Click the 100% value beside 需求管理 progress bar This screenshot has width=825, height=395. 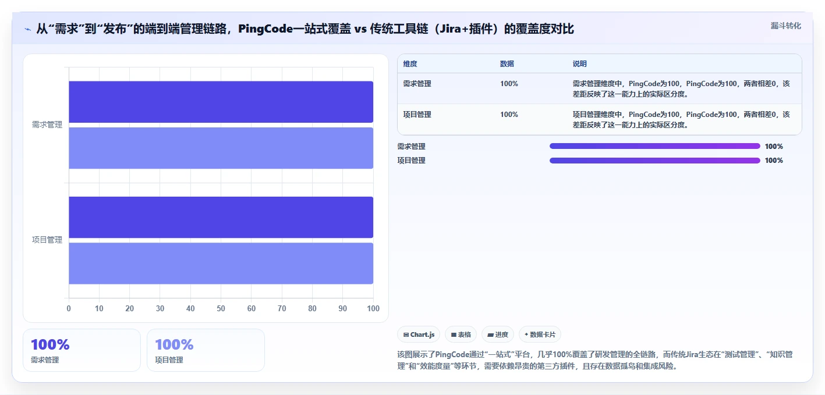(x=774, y=147)
